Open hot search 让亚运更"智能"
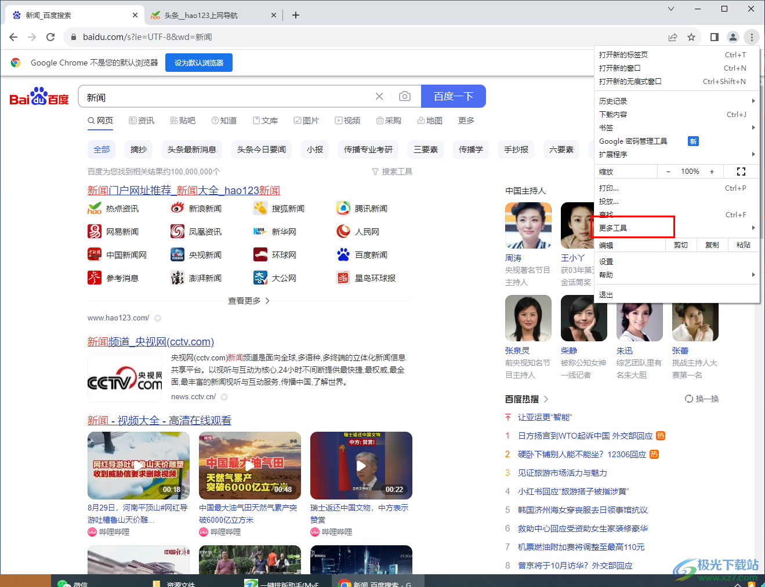The height and width of the screenshot is (587, 765). point(545,417)
